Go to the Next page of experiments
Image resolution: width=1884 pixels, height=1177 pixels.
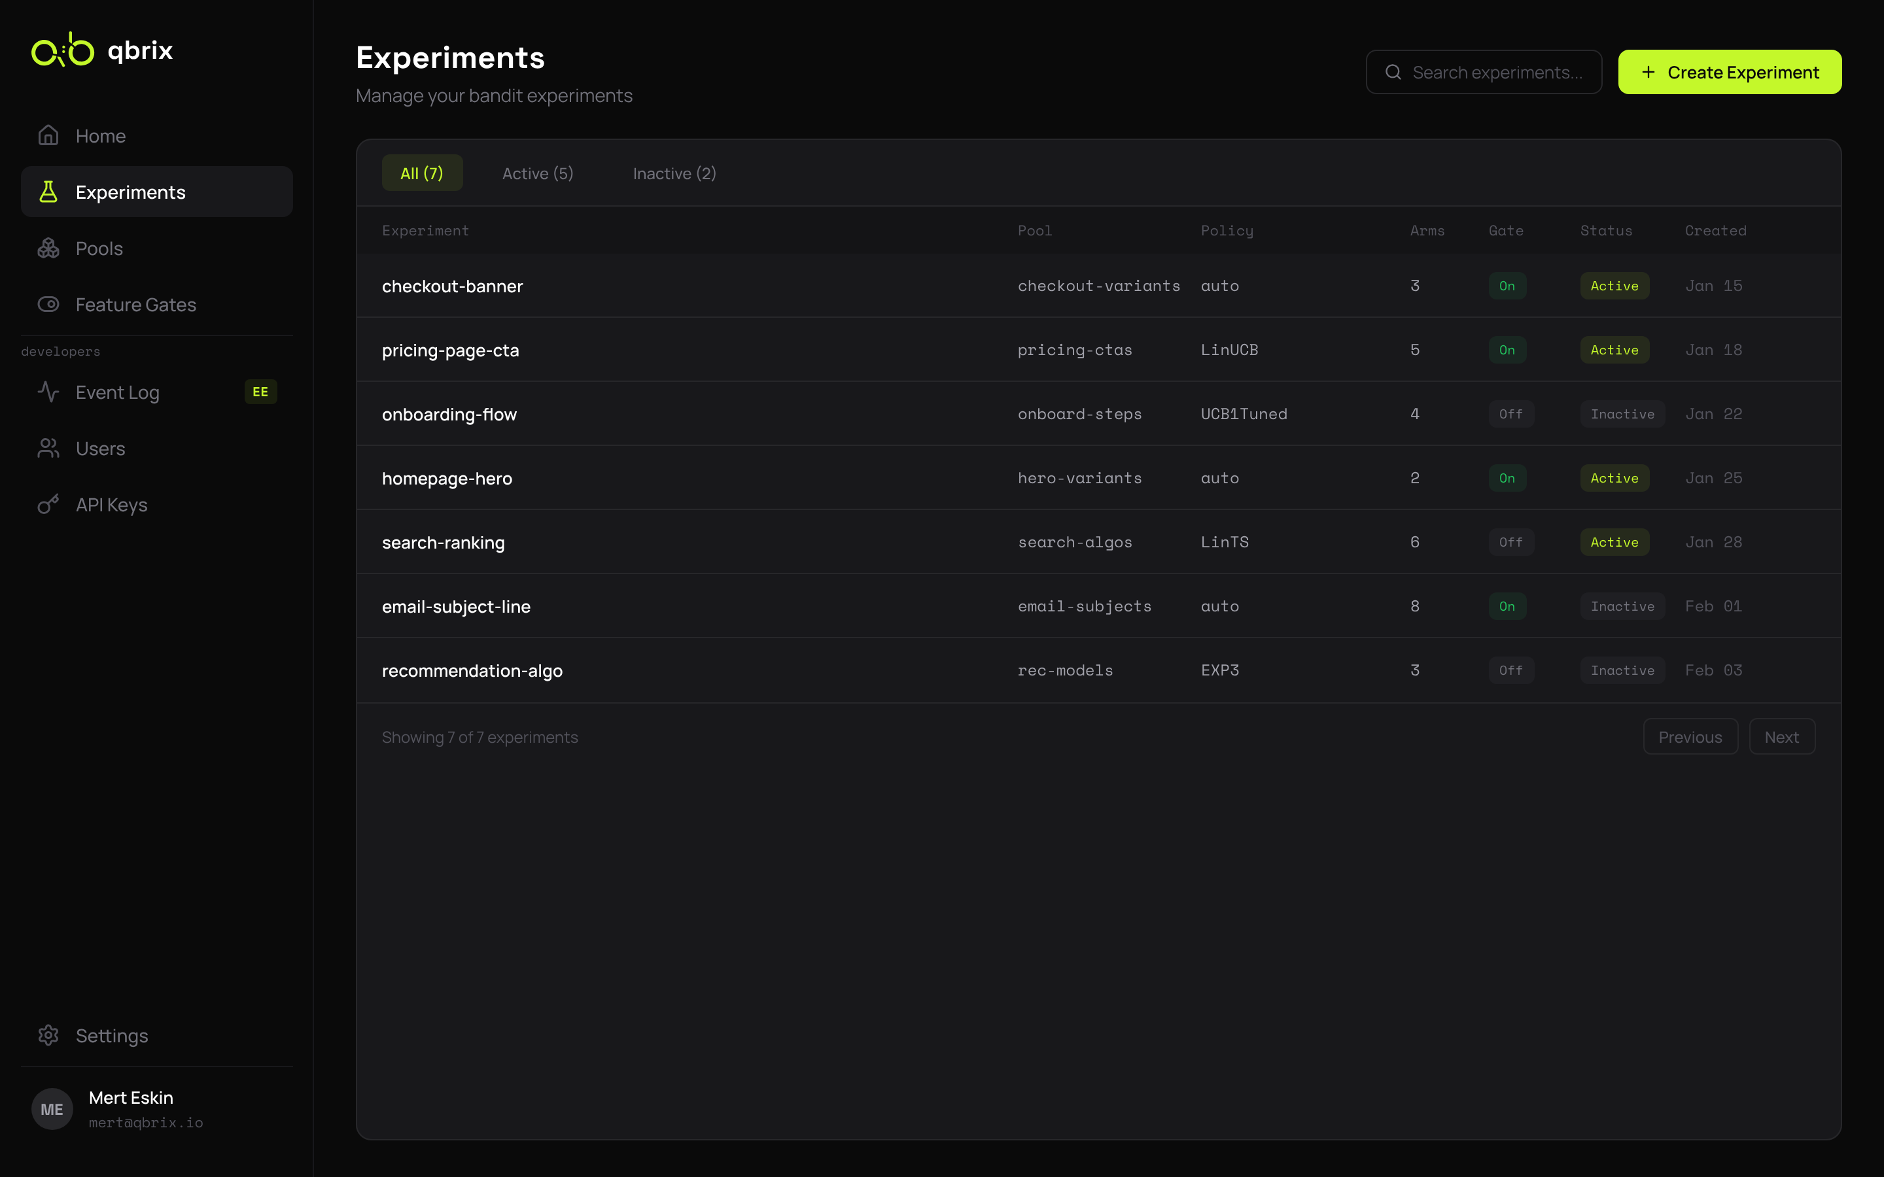(x=1781, y=736)
